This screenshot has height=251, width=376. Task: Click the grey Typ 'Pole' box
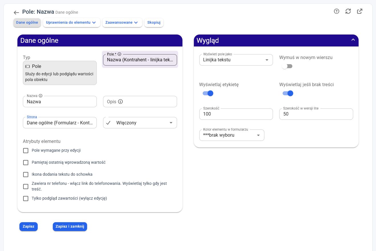[60, 73]
